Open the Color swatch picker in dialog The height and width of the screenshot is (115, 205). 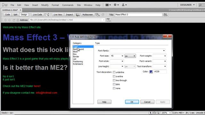tap(151, 72)
